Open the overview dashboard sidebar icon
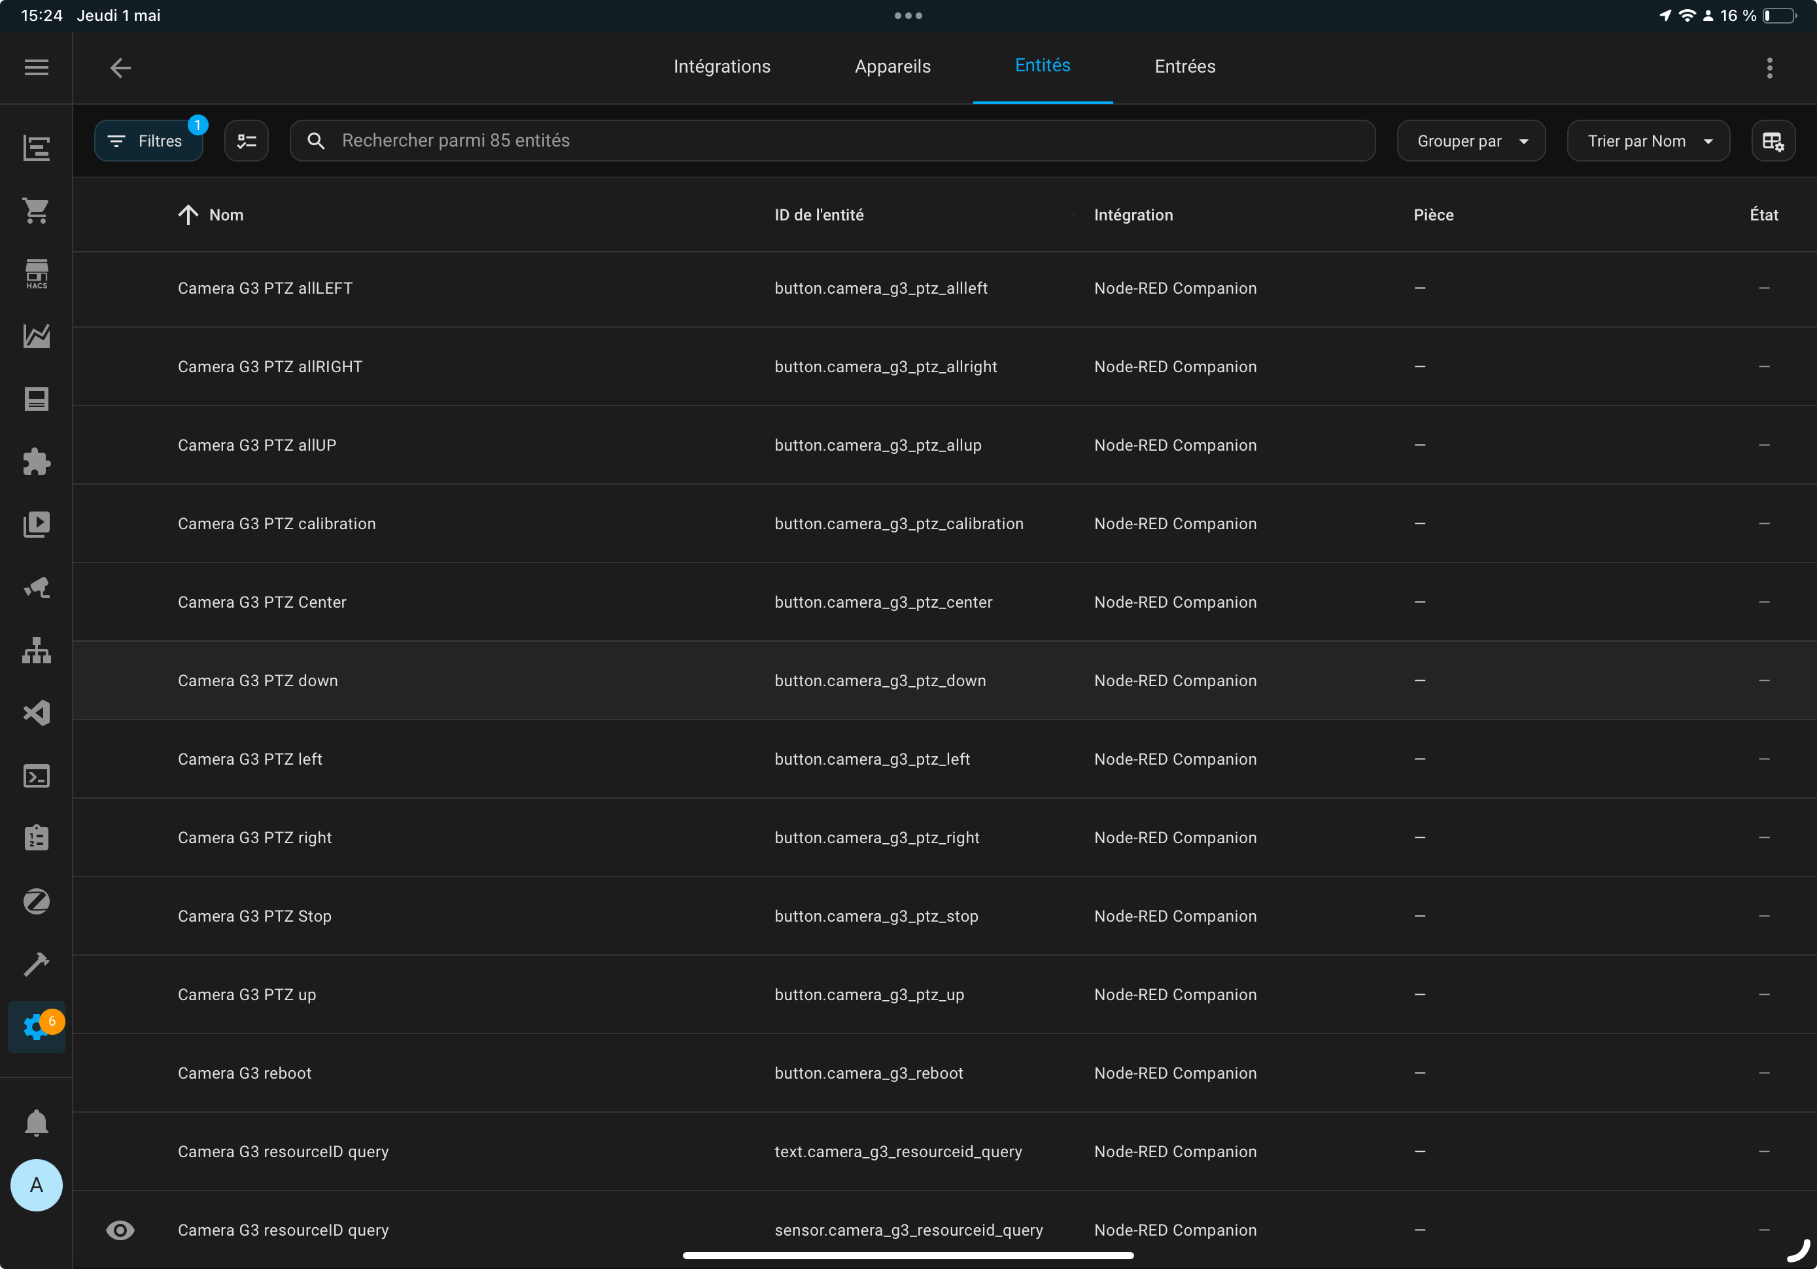This screenshot has width=1817, height=1269. click(x=37, y=148)
